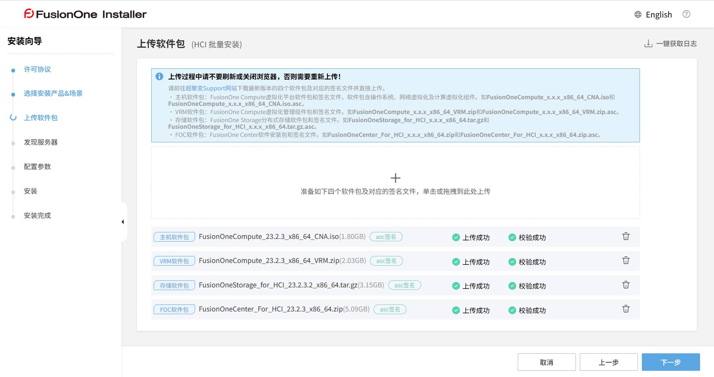Click verify success icon for FusionOneStorage row
The width and height of the screenshot is (714, 377).
click(x=512, y=286)
